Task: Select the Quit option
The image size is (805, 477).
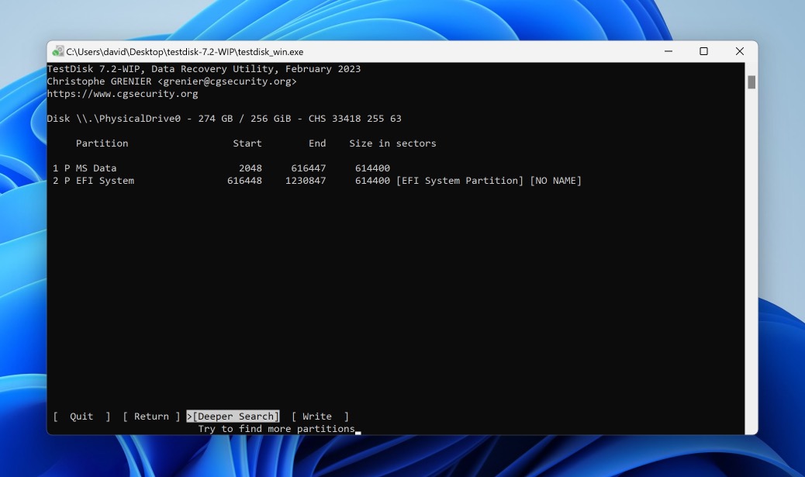Action: 81,417
